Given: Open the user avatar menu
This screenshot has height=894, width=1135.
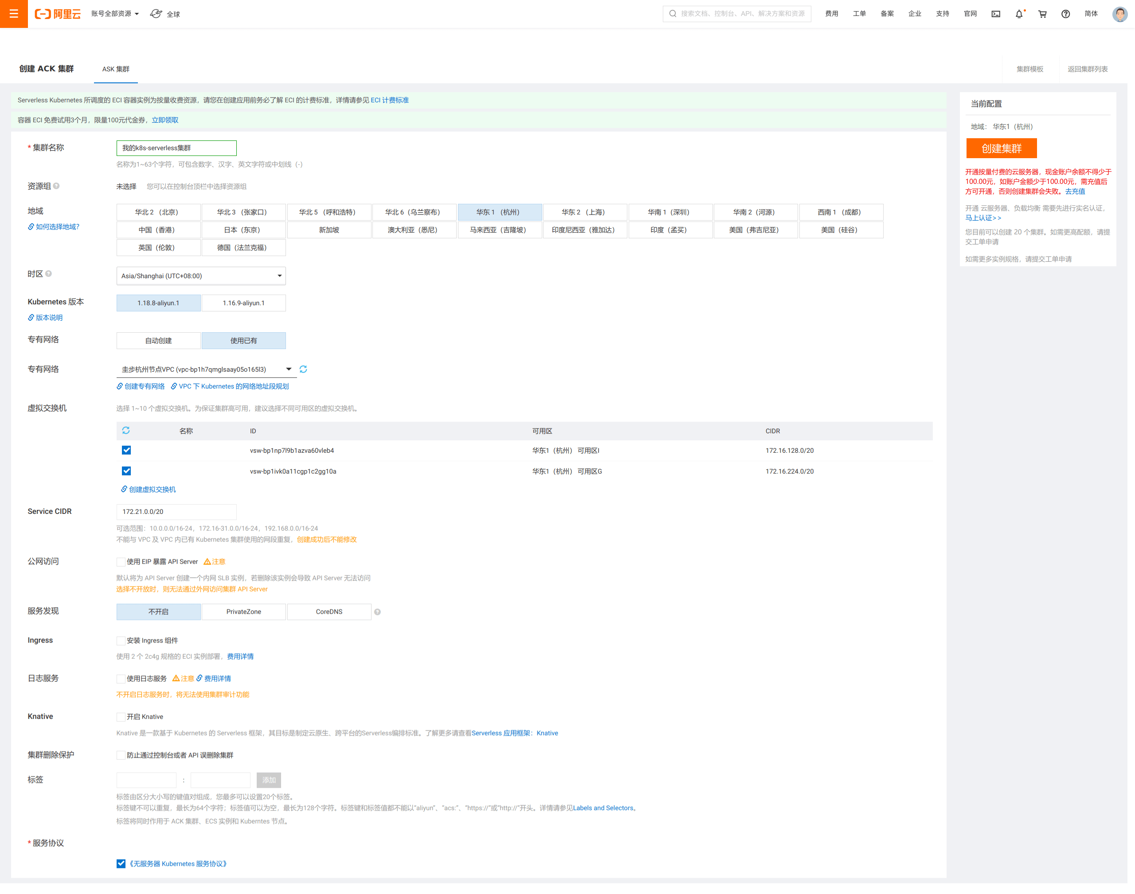Looking at the screenshot, I should pos(1120,14).
